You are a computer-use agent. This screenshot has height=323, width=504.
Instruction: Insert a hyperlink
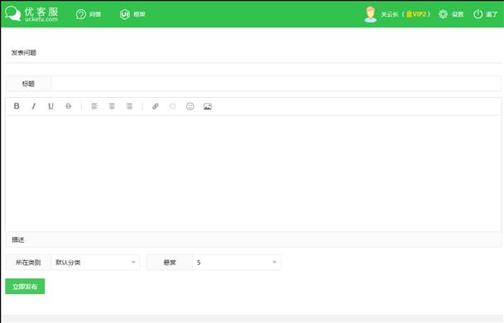[x=156, y=106]
